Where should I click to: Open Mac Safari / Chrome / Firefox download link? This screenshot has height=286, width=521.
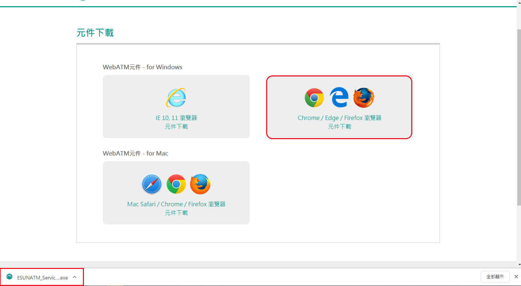point(176,204)
